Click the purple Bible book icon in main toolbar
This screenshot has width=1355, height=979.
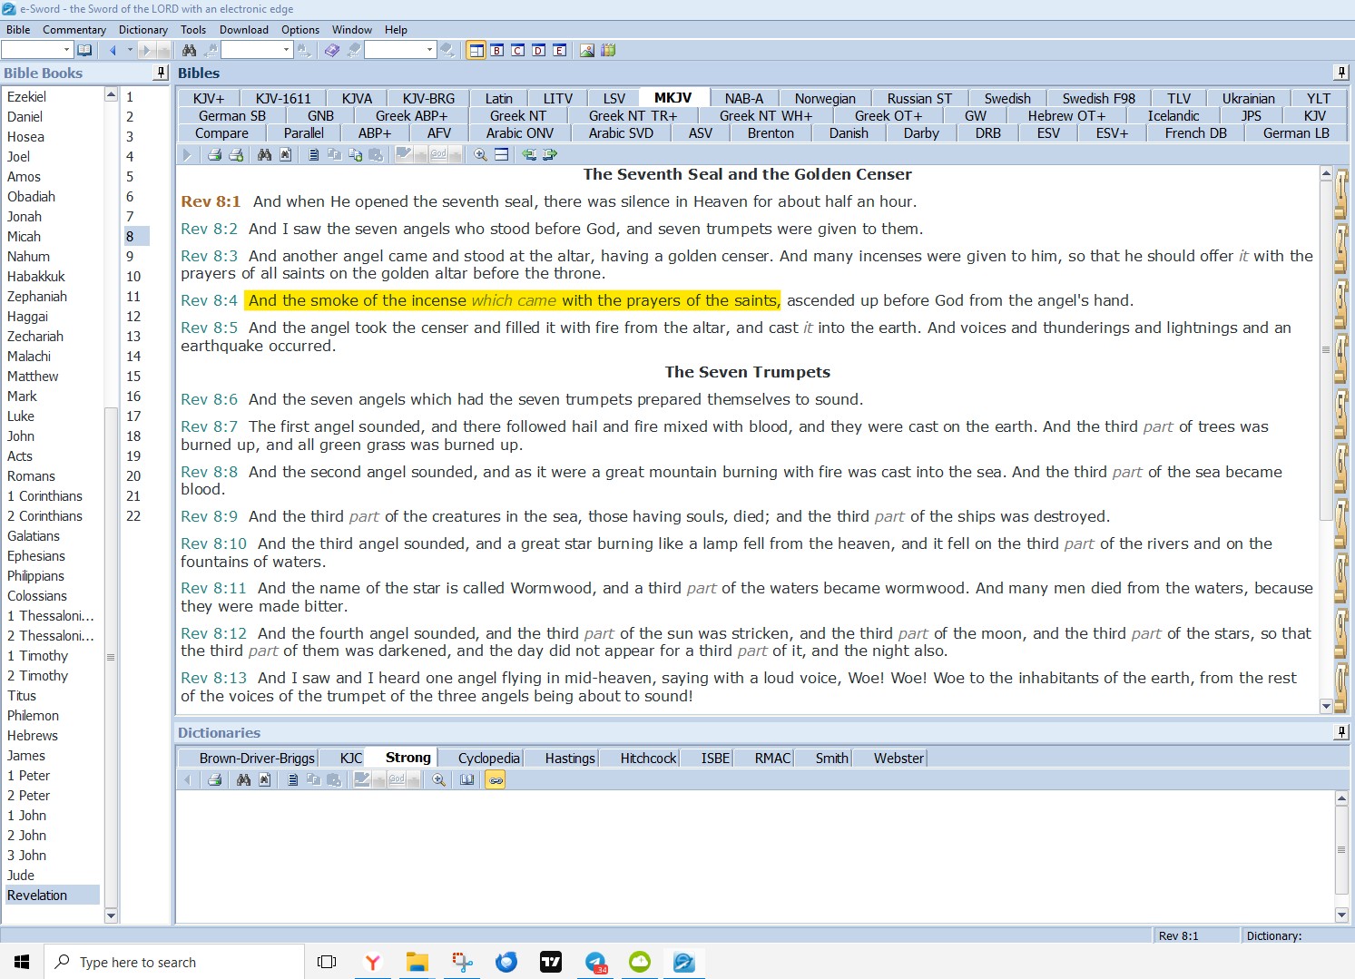332,50
